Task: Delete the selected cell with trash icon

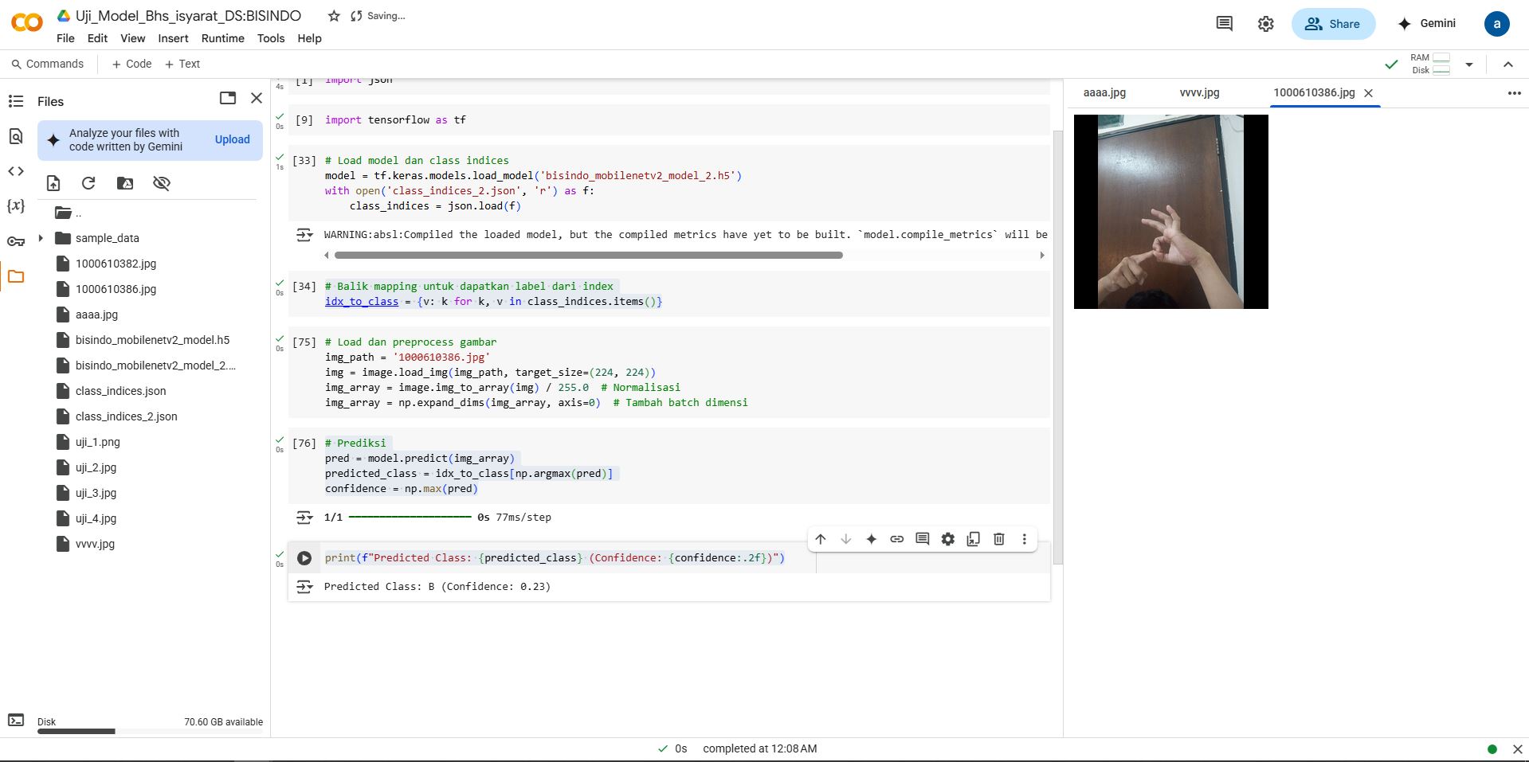Action: [x=998, y=539]
